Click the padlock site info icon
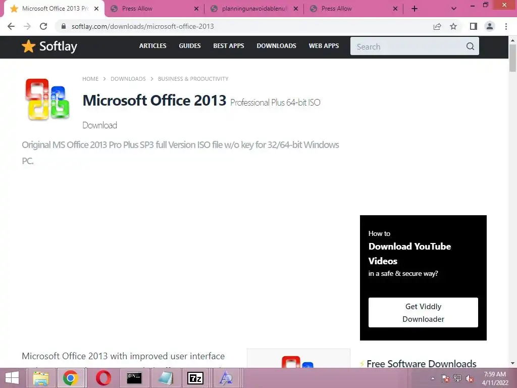The width and height of the screenshot is (517, 388). point(64,26)
